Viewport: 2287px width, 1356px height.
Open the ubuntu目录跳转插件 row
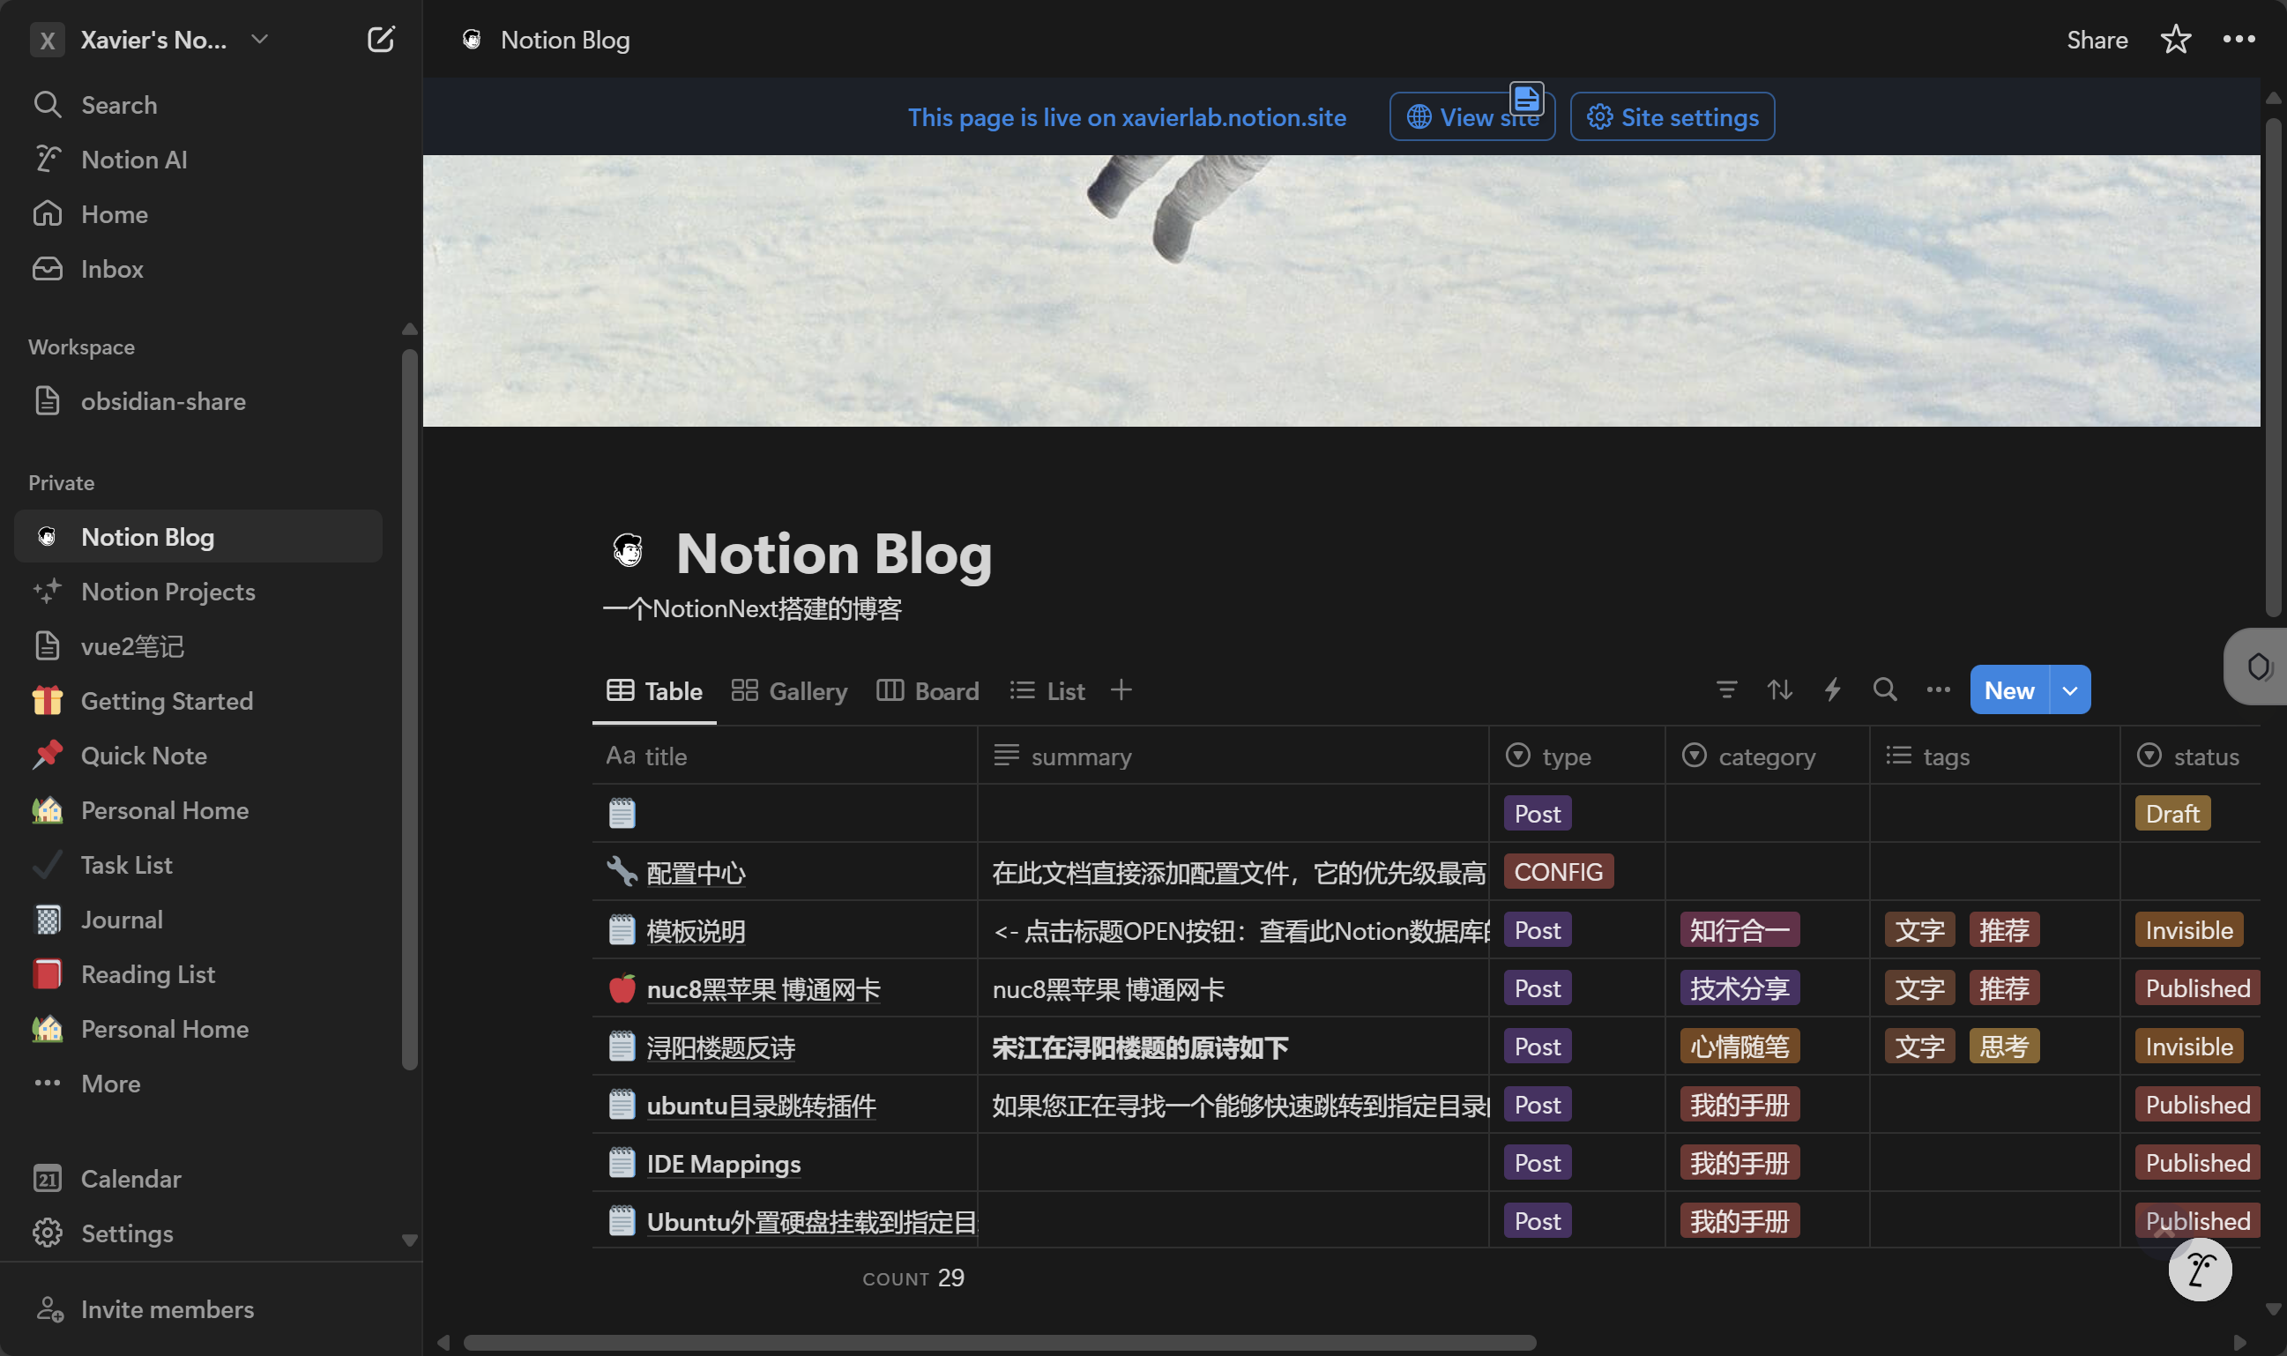[761, 1106]
